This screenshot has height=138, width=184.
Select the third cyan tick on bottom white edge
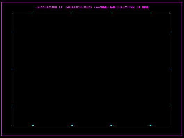tap(111, 125)
